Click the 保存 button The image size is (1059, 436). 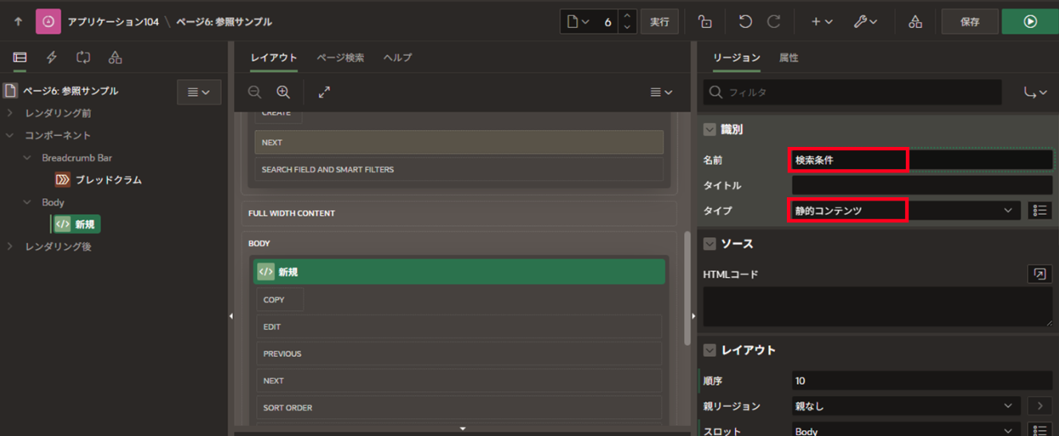coord(970,22)
